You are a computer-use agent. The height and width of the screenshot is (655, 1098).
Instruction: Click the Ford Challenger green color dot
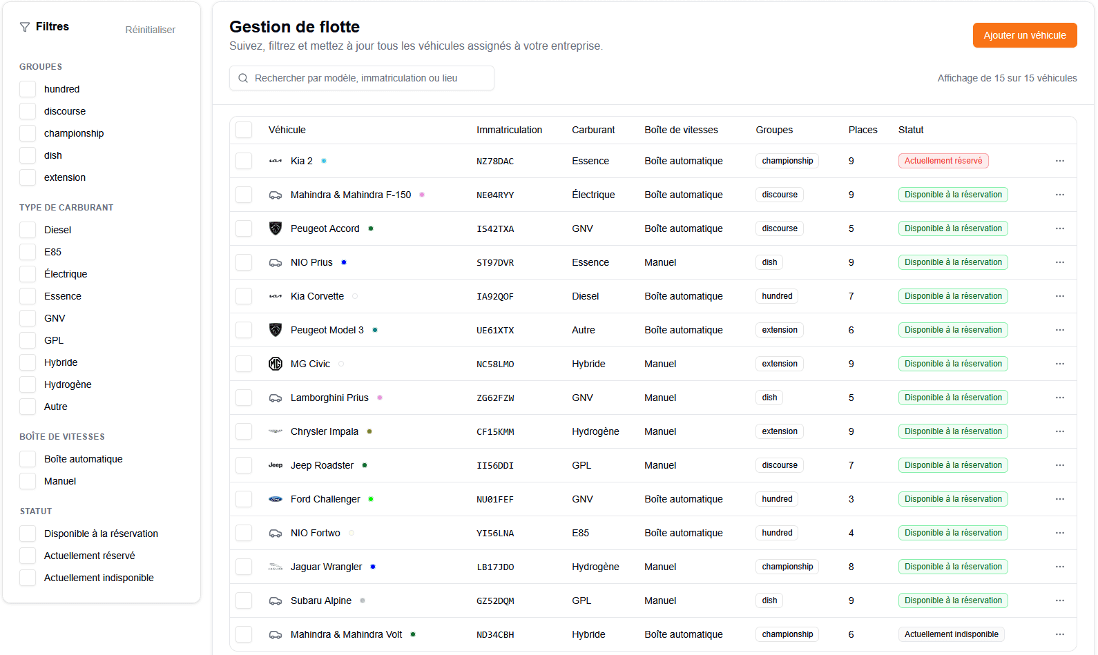coord(371,499)
